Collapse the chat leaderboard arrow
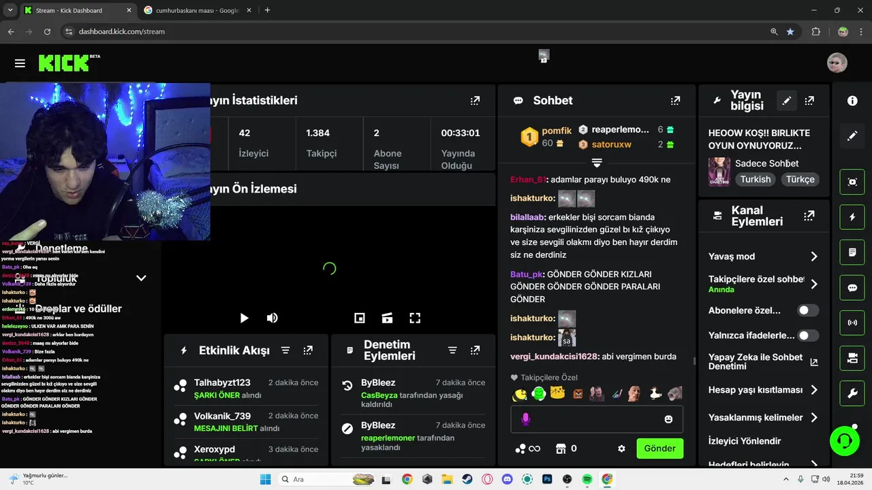This screenshot has height=490, width=872. tap(597, 163)
